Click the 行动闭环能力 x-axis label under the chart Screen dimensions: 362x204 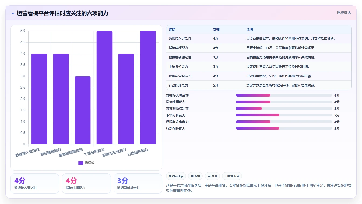(x=138, y=152)
